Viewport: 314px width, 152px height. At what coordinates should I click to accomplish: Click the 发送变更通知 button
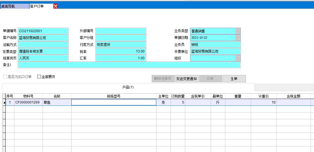187,79
